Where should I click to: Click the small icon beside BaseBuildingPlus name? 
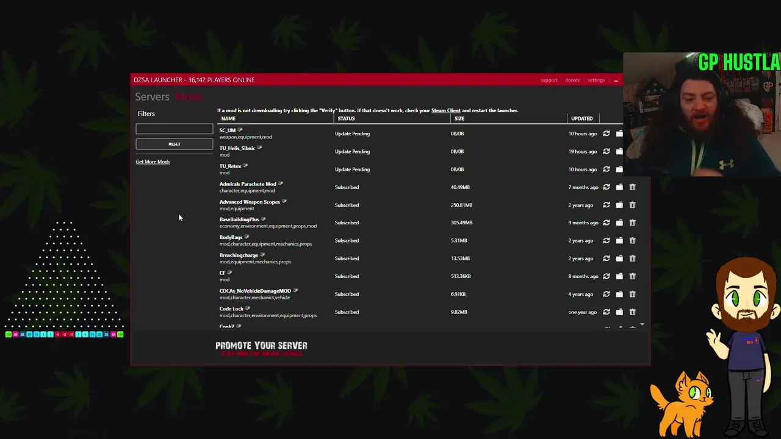pos(264,219)
